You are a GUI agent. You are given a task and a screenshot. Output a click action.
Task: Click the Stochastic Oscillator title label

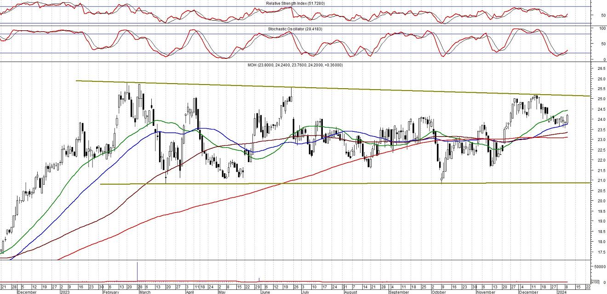(x=298, y=29)
